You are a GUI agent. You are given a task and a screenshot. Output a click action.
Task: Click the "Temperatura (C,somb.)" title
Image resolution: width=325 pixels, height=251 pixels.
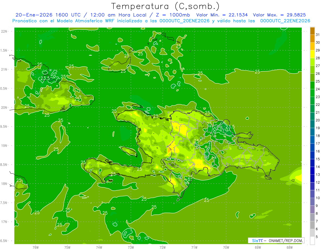click(165, 6)
